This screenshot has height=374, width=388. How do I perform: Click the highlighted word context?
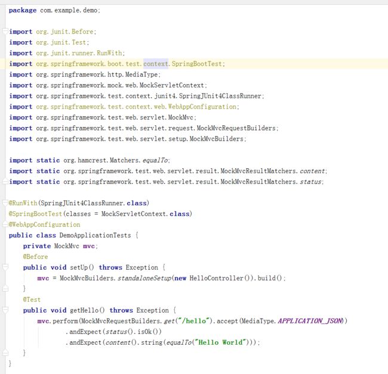(x=156, y=64)
